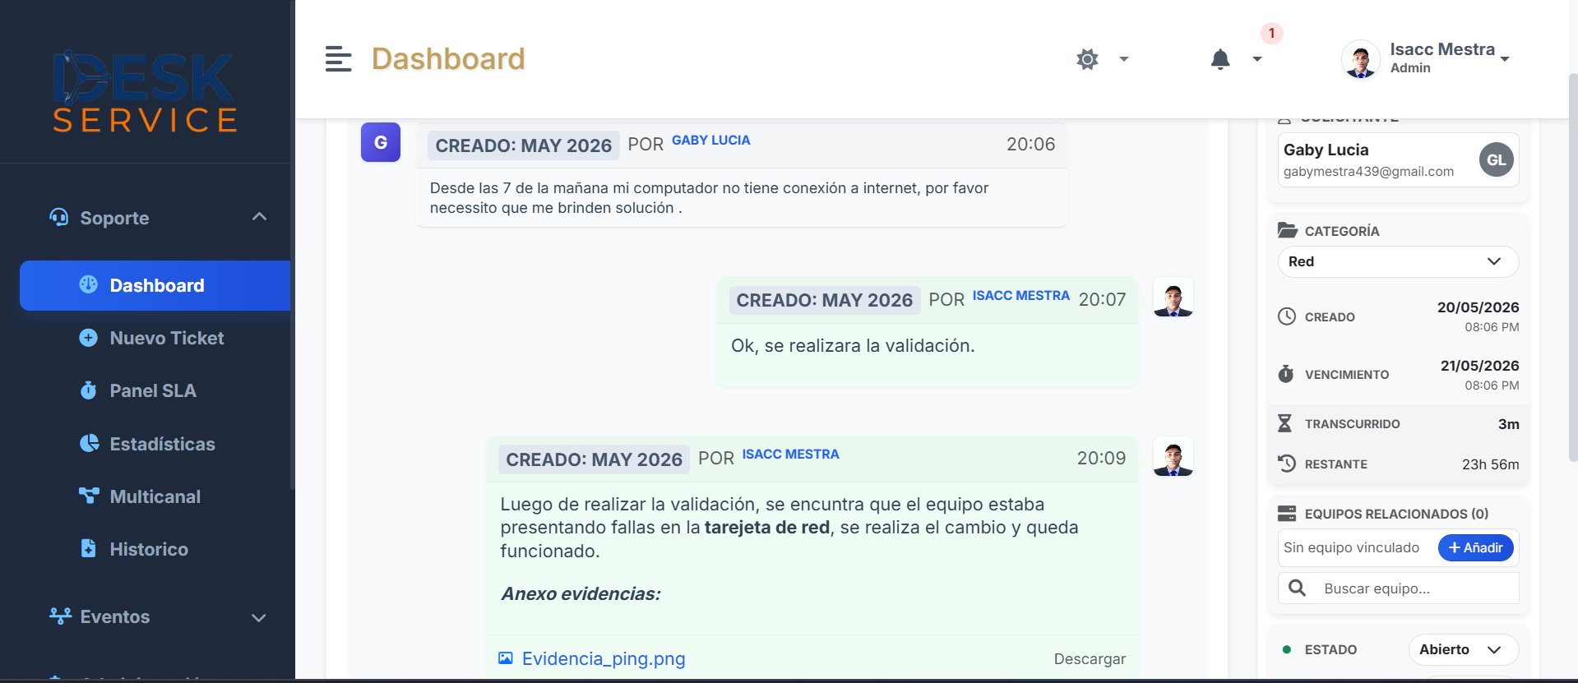Click the page vertical scrollbar

1572,267
